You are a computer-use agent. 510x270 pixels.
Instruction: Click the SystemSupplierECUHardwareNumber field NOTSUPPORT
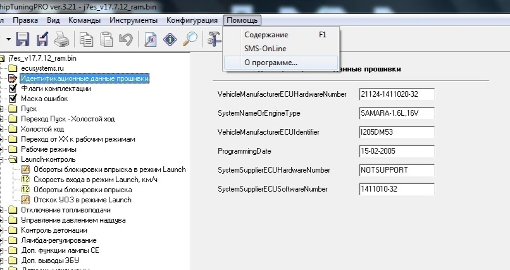(x=397, y=170)
